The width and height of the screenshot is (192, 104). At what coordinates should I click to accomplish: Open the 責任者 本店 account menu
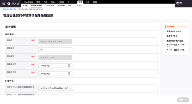[x=184, y=4]
